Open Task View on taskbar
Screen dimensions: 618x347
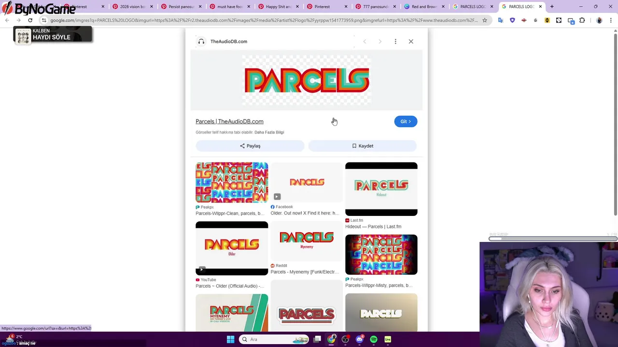tap(317, 339)
